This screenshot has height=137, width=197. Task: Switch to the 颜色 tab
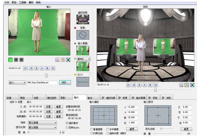coord(23,98)
